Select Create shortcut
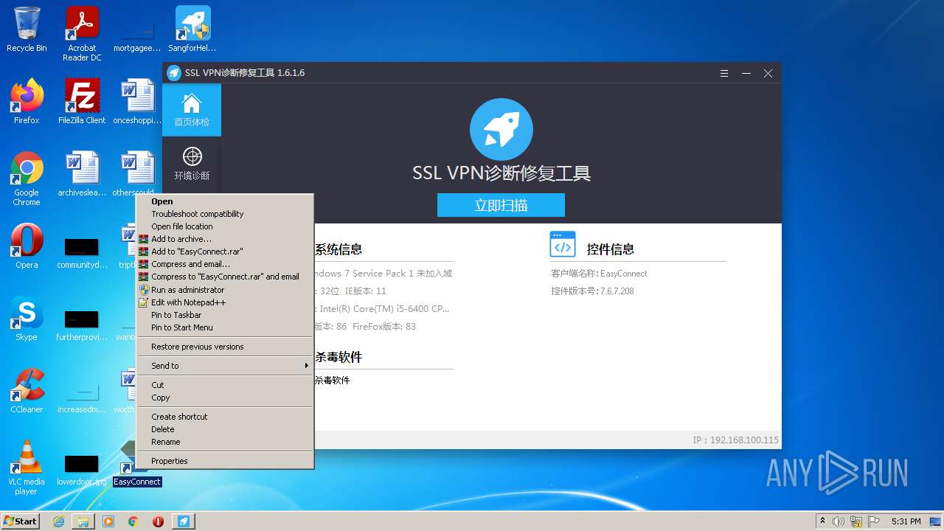 click(x=225, y=417)
